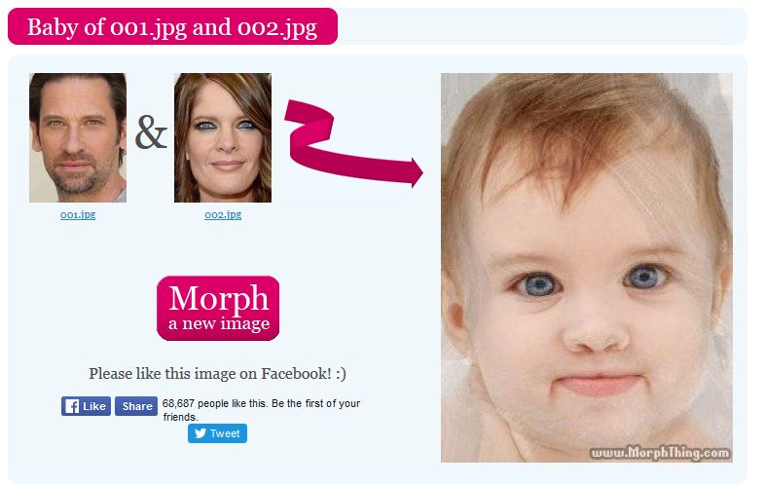Image resolution: width=764 pixels, height=485 pixels.
Task: Click the Baby of 001.jpg and 002.jpg heading
Action: (x=172, y=26)
